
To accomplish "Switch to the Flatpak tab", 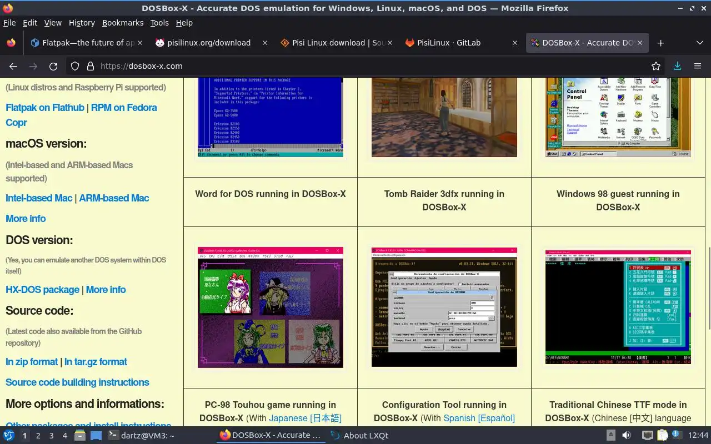I will (x=87, y=43).
